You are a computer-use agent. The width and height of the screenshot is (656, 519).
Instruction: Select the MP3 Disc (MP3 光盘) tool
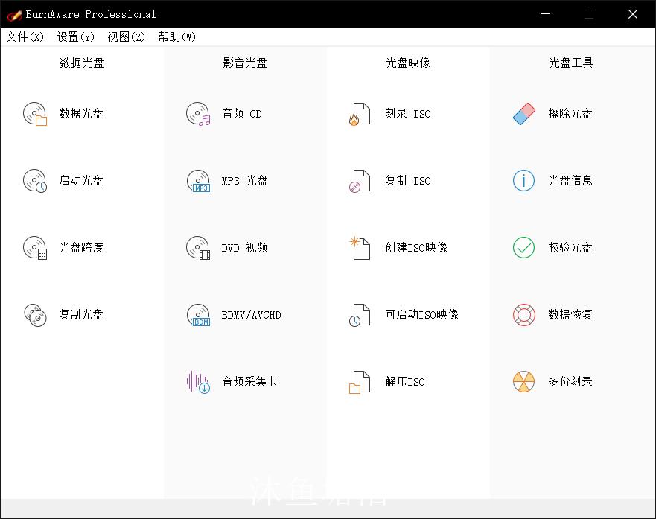click(x=231, y=180)
